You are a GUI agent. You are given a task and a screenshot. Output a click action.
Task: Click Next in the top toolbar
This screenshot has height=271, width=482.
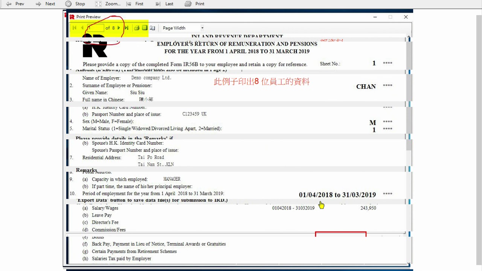(x=46, y=4)
